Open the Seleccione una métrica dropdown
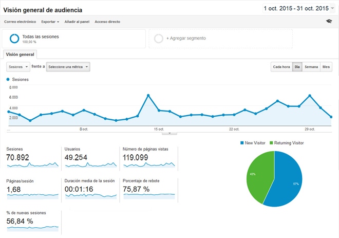Viewport: 339px width, 238px height. coord(68,67)
